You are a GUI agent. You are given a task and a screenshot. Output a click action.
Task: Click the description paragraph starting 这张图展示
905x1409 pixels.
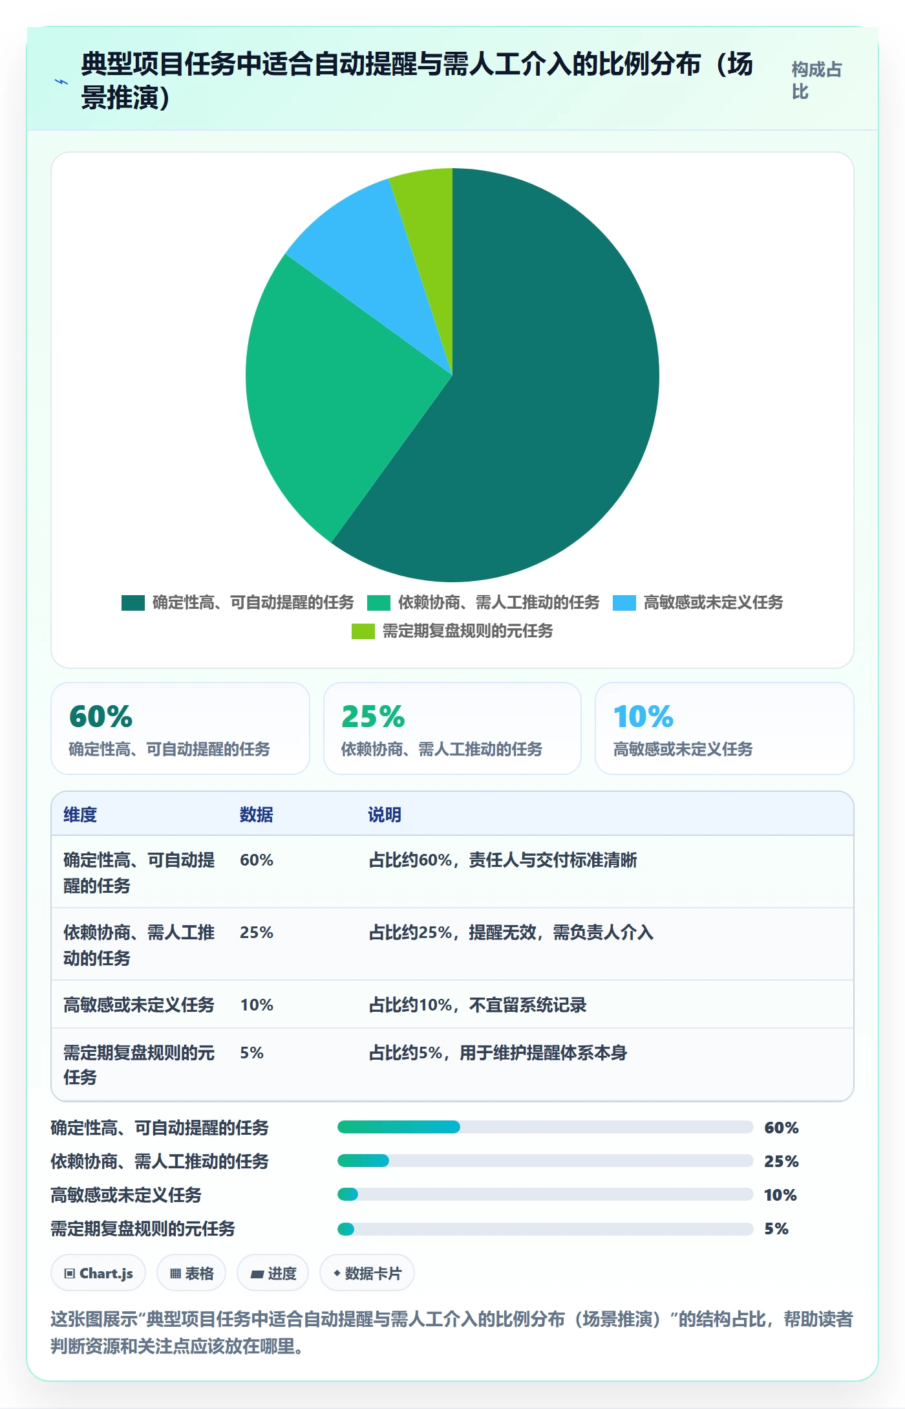[452, 1333]
